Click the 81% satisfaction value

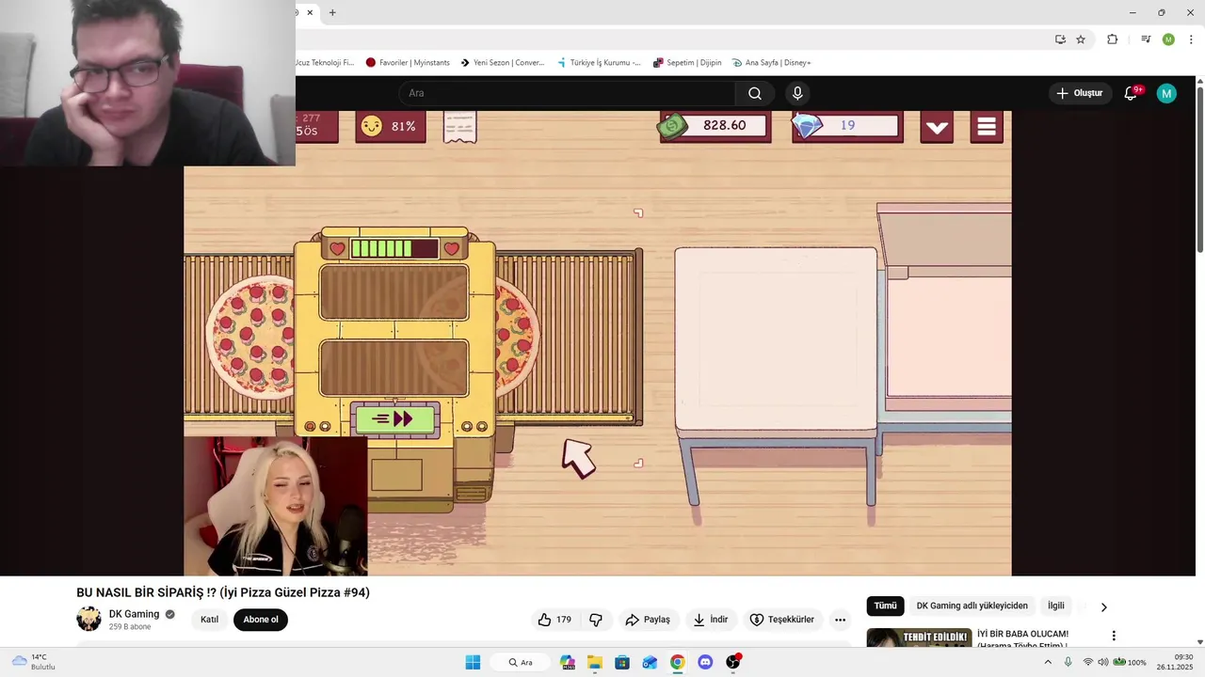tap(404, 126)
